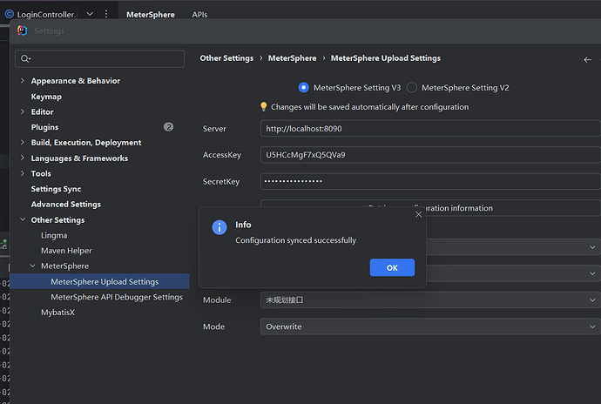
Task: Close the Info dialog with X icon
Action: pyautogui.click(x=418, y=214)
